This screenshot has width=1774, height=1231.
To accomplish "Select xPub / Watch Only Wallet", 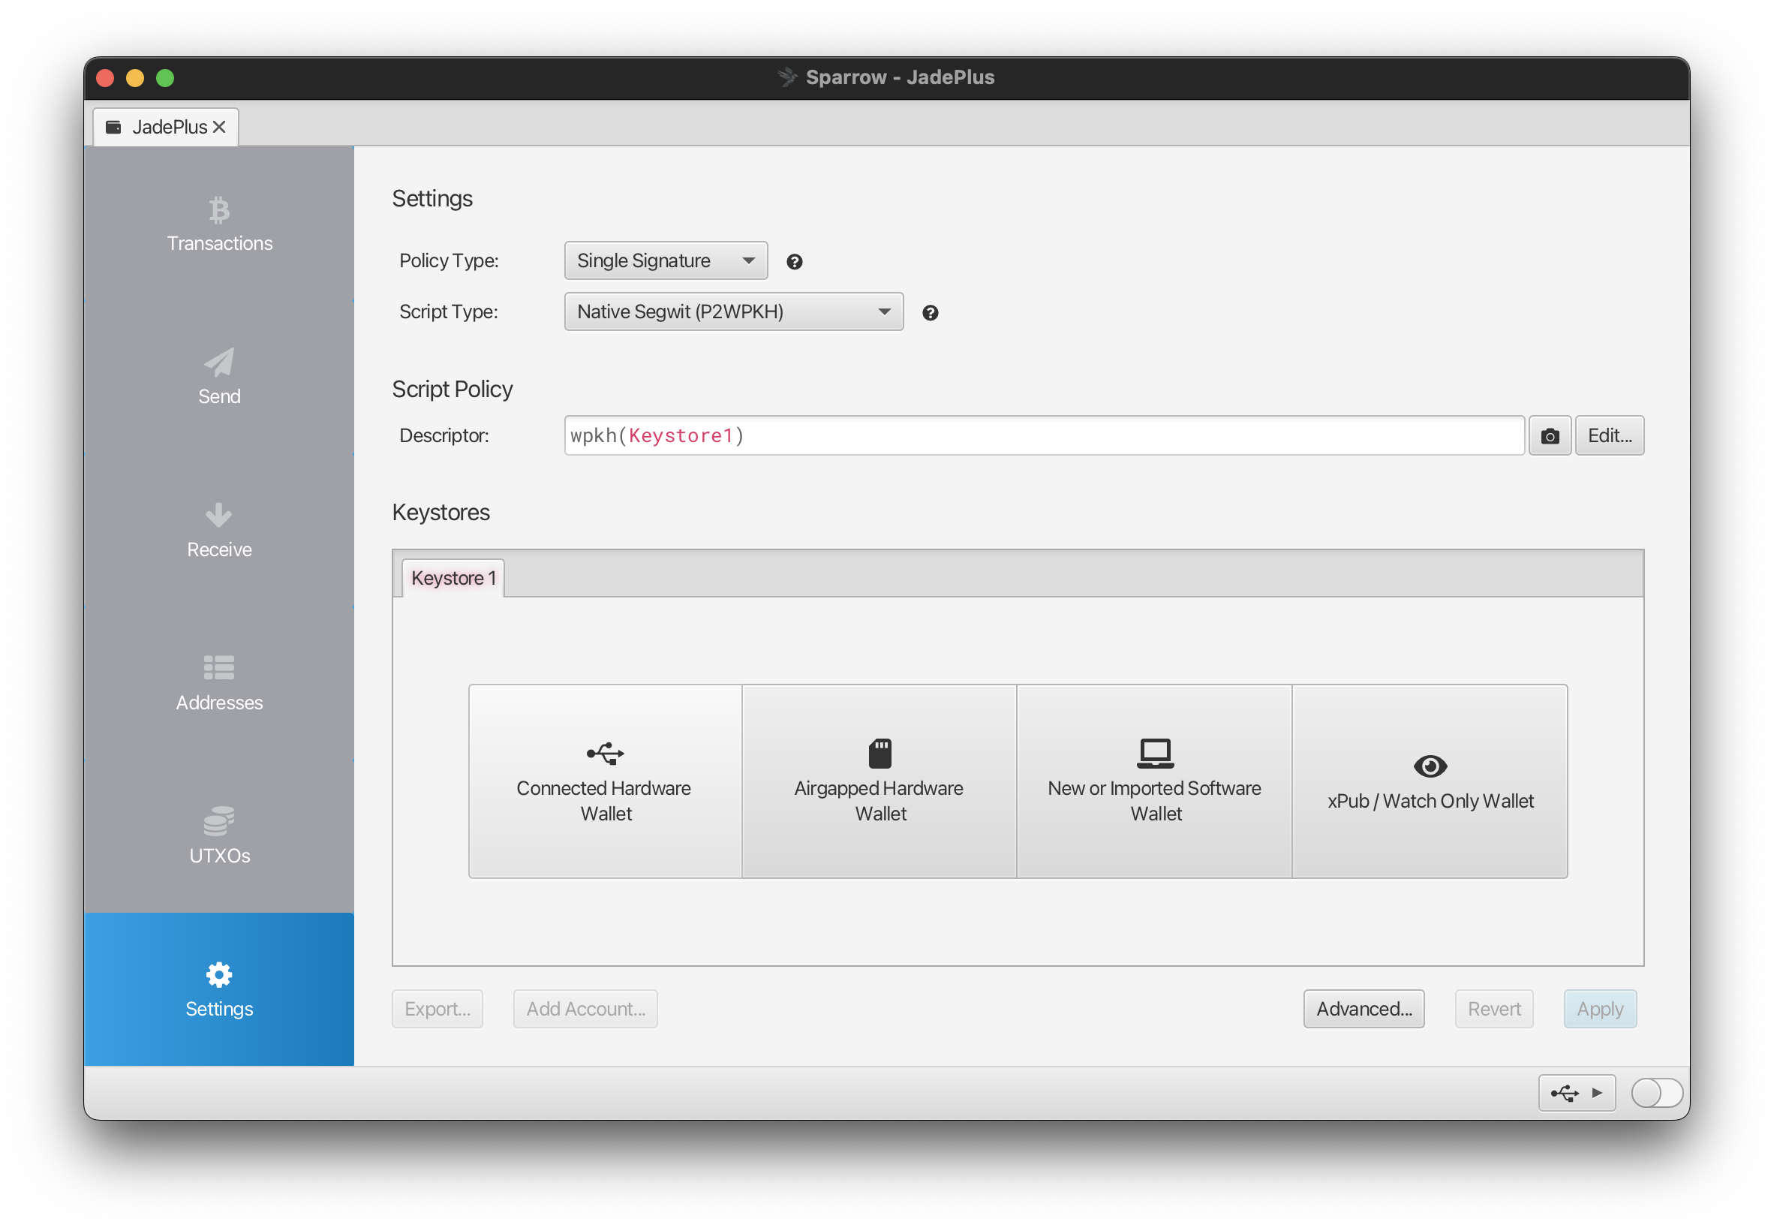I will point(1430,781).
